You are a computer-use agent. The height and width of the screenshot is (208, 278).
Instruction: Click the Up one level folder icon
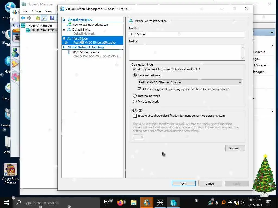37,18
